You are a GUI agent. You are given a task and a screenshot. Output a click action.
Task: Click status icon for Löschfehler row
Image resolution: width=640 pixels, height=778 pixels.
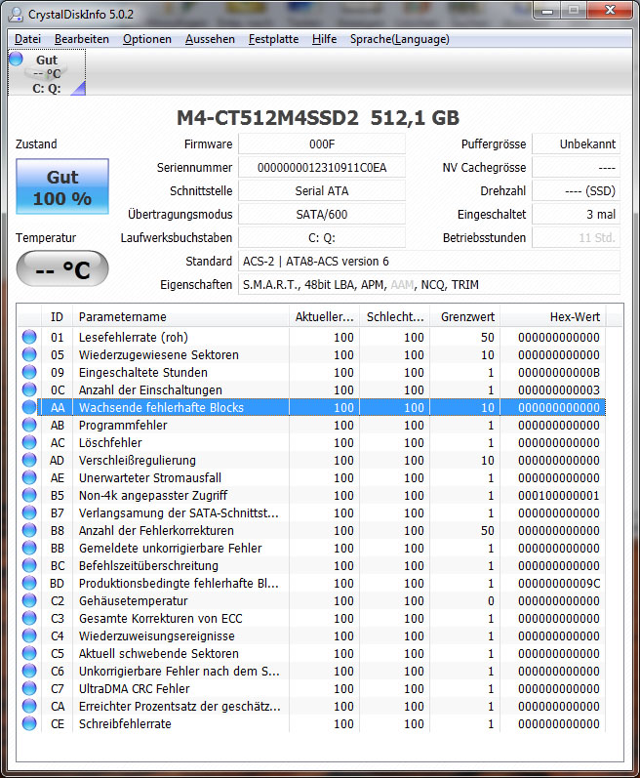[29, 442]
